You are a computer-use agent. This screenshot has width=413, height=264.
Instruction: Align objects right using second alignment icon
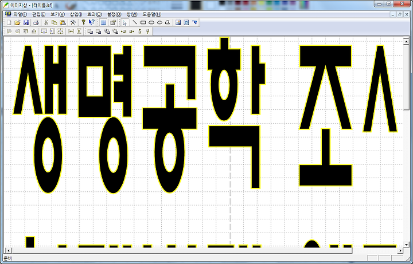(18, 31)
